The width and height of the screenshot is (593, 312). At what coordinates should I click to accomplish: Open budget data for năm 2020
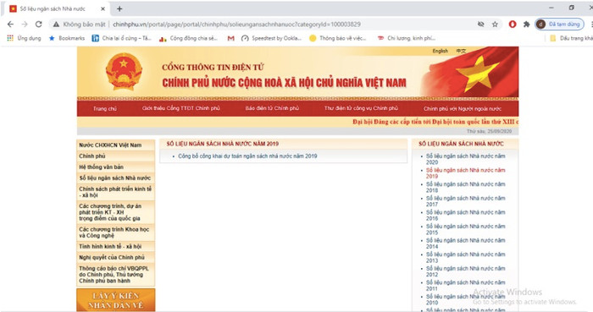click(x=466, y=159)
